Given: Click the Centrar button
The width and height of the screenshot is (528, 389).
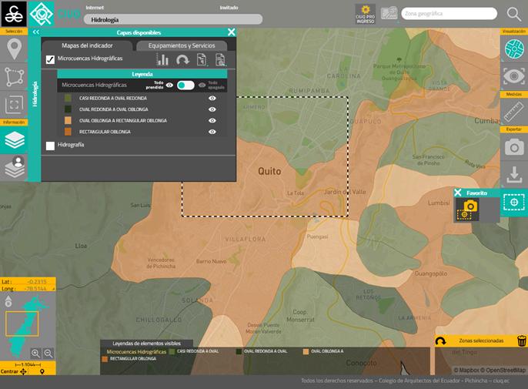Looking at the screenshot, I should click(14, 371).
